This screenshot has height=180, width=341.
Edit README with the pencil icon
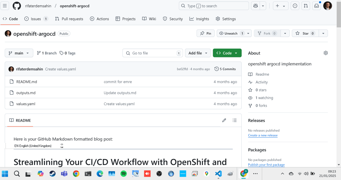[x=224, y=120]
